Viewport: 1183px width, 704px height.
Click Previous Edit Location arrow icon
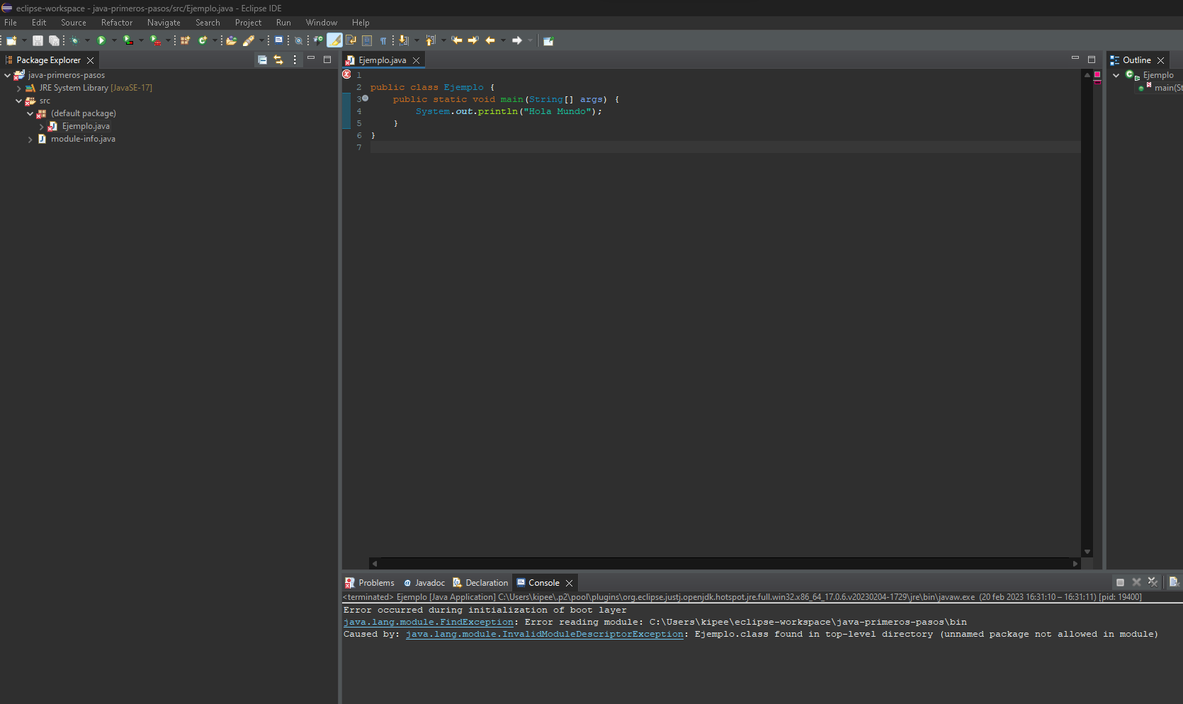coord(457,40)
